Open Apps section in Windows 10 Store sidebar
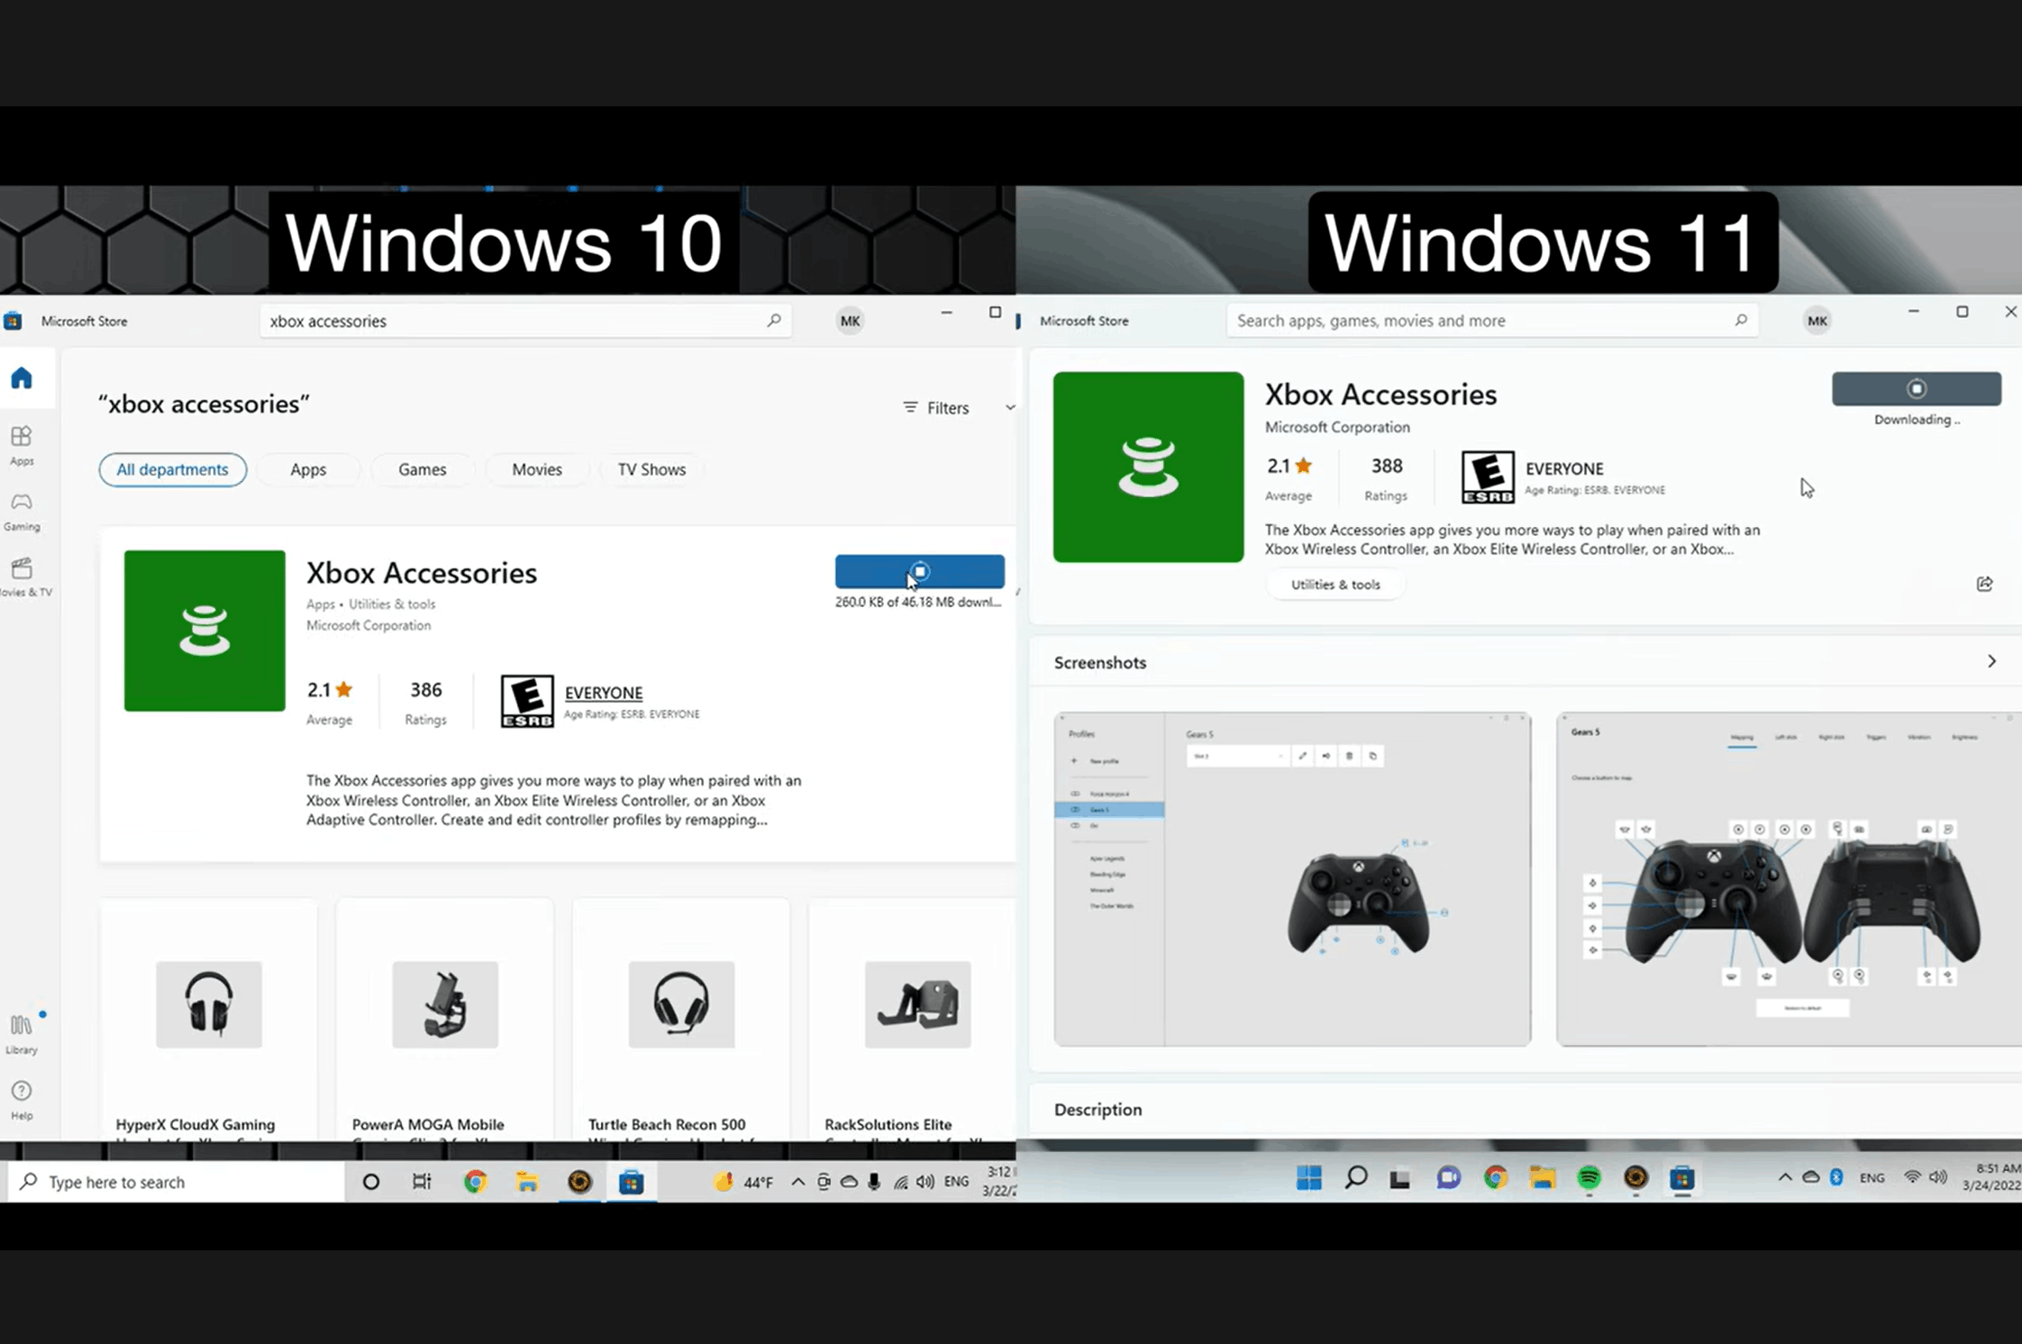Screen dimensions: 2022x1344 coord(22,446)
